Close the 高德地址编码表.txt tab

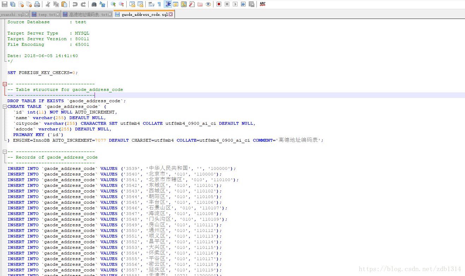(110, 14)
